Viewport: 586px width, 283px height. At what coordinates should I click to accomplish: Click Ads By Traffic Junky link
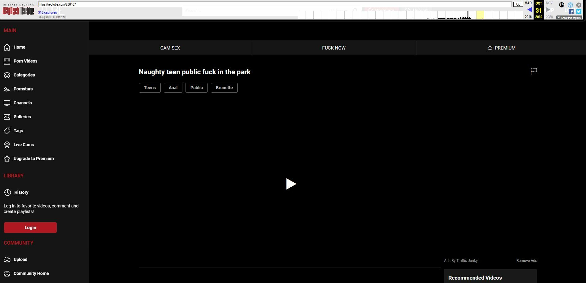point(461,261)
